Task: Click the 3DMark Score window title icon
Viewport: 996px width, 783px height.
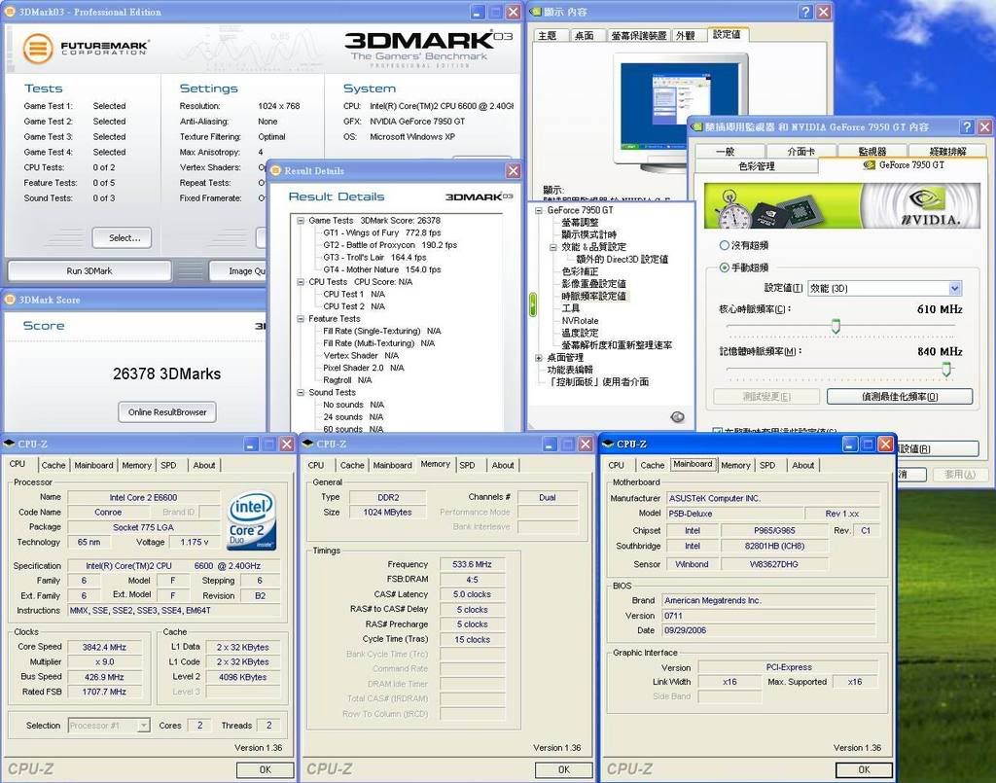Action: (10, 300)
